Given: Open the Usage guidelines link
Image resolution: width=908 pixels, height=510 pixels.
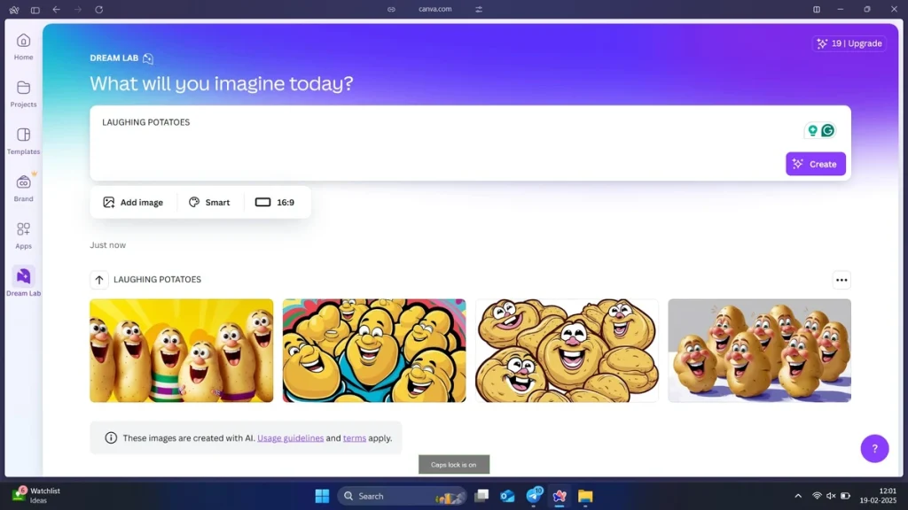Looking at the screenshot, I should pos(290,438).
